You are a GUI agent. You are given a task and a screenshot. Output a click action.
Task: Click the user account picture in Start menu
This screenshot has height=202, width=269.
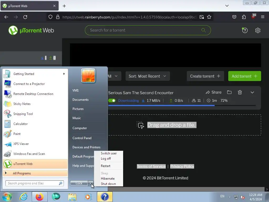[88, 75]
